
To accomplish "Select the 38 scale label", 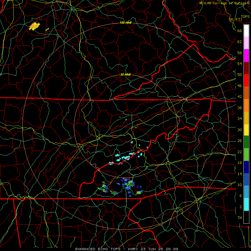I will tap(240, 108).
